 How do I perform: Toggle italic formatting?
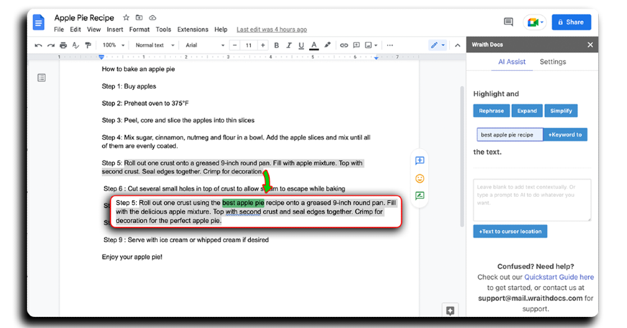point(289,45)
